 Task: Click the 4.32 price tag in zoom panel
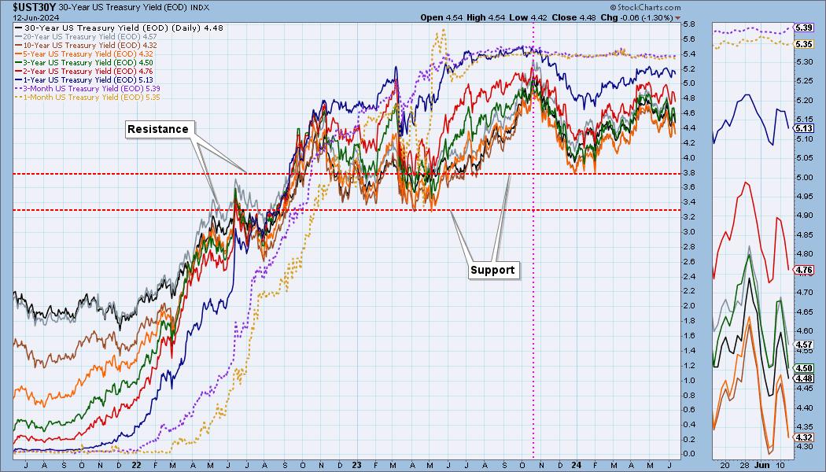tap(804, 437)
